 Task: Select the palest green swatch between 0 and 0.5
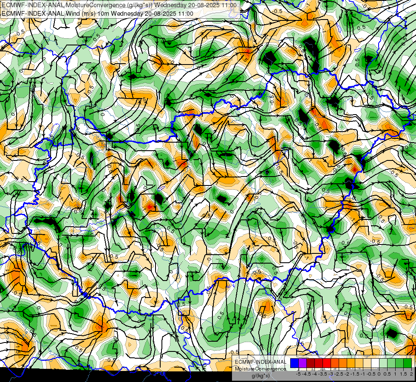pos(383,363)
